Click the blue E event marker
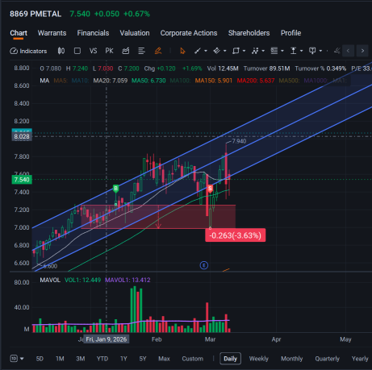The width and height of the screenshot is (372, 370). pos(204,265)
